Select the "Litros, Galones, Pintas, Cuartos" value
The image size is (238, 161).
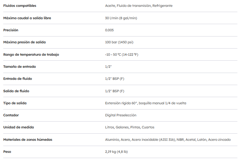(x=130, y=127)
